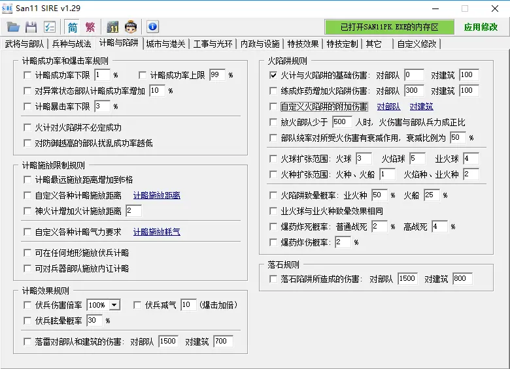
Task: Select the 城市与港关 tab
Action: pos(165,44)
